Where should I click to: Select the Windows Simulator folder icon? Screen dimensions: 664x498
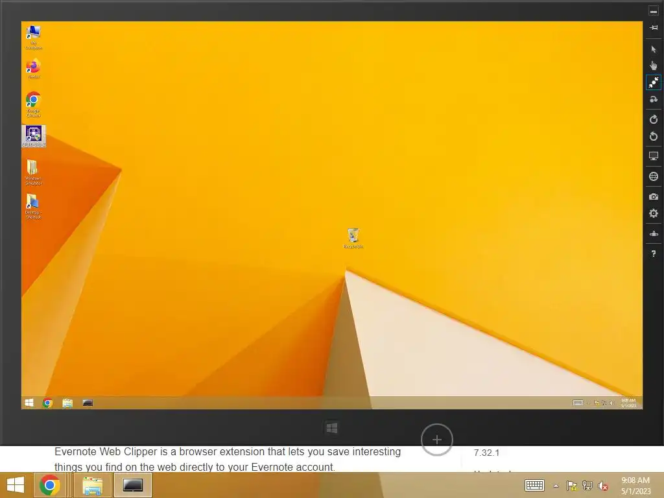click(34, 172)
